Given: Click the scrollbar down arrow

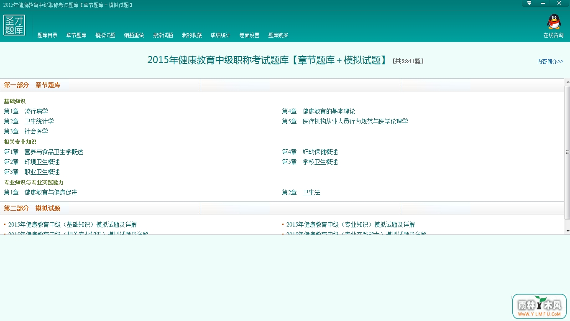Looking at the screenshot, I should pos(567,231).
